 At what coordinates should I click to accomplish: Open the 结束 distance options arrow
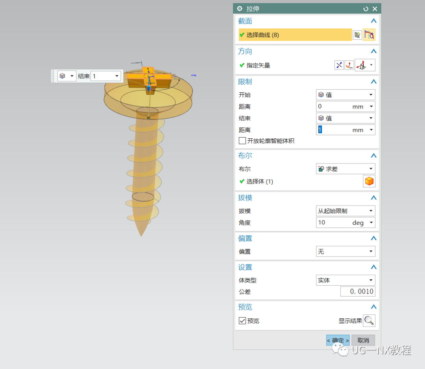pos(371,130)
